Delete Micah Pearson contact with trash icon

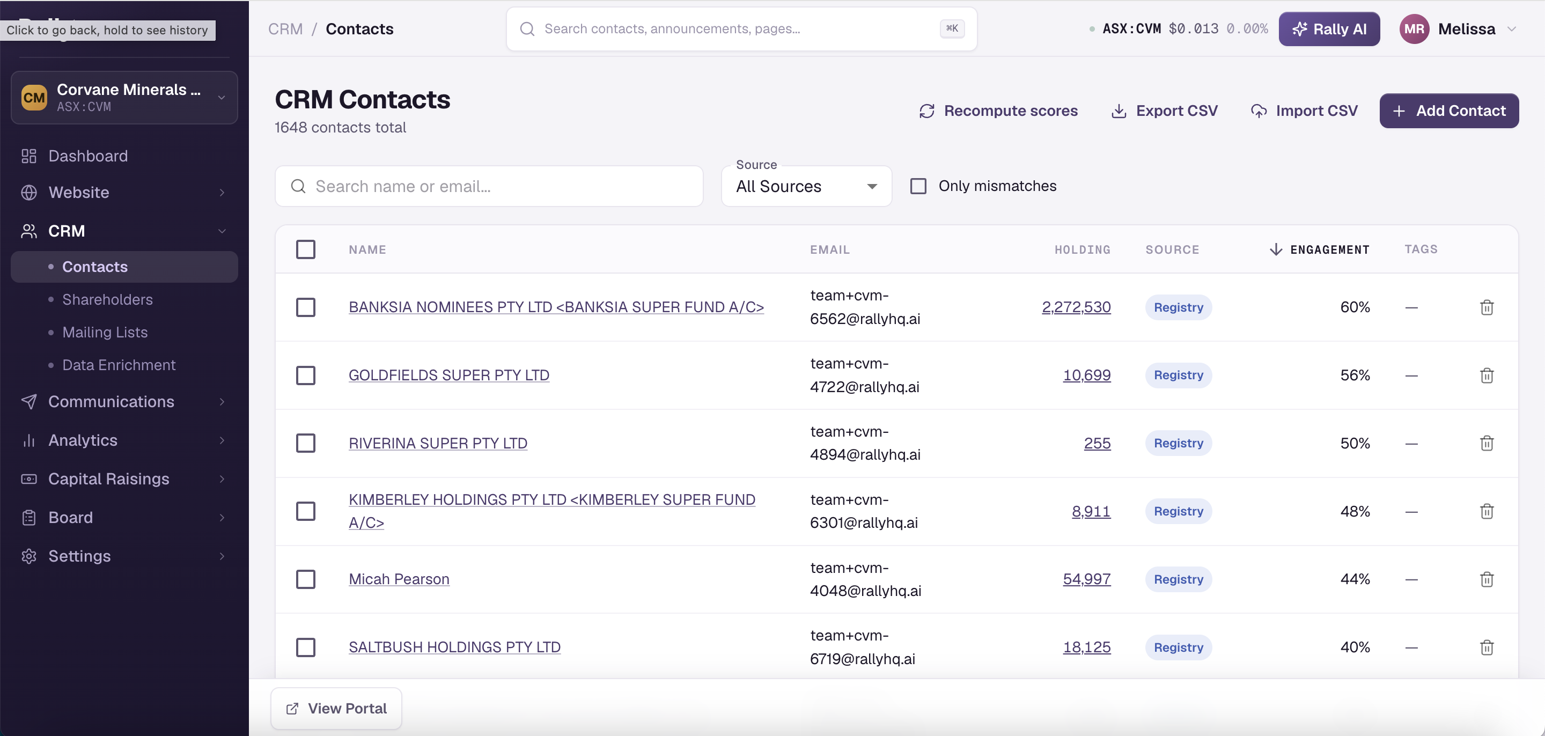point(1486,579)
